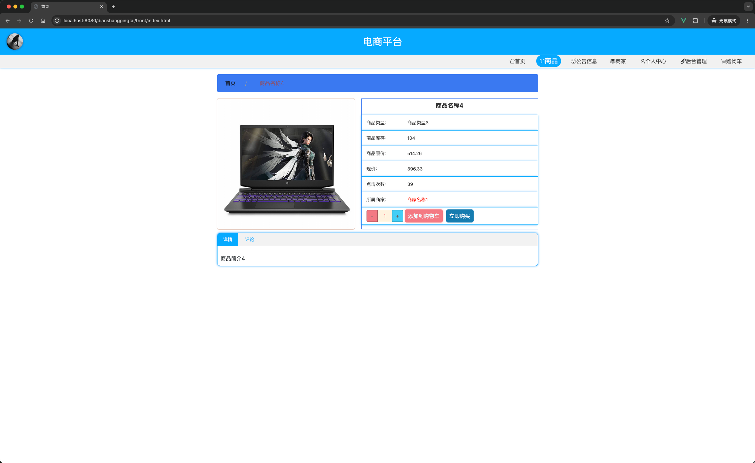Click the description text 商品简介4

233,258
